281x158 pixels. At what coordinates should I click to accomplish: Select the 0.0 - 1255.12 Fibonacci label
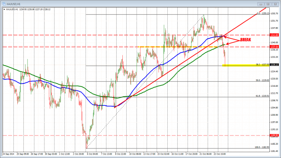(x=263, y=13)
